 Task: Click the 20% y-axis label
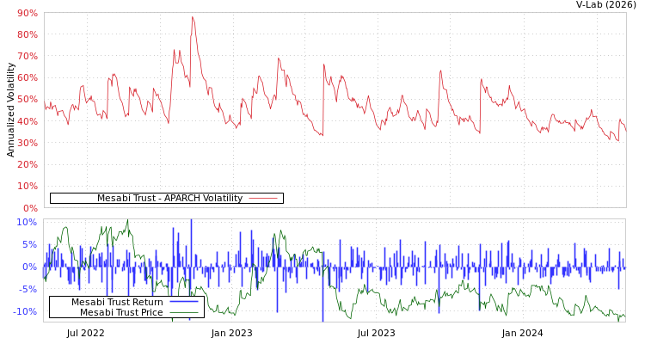27,164
